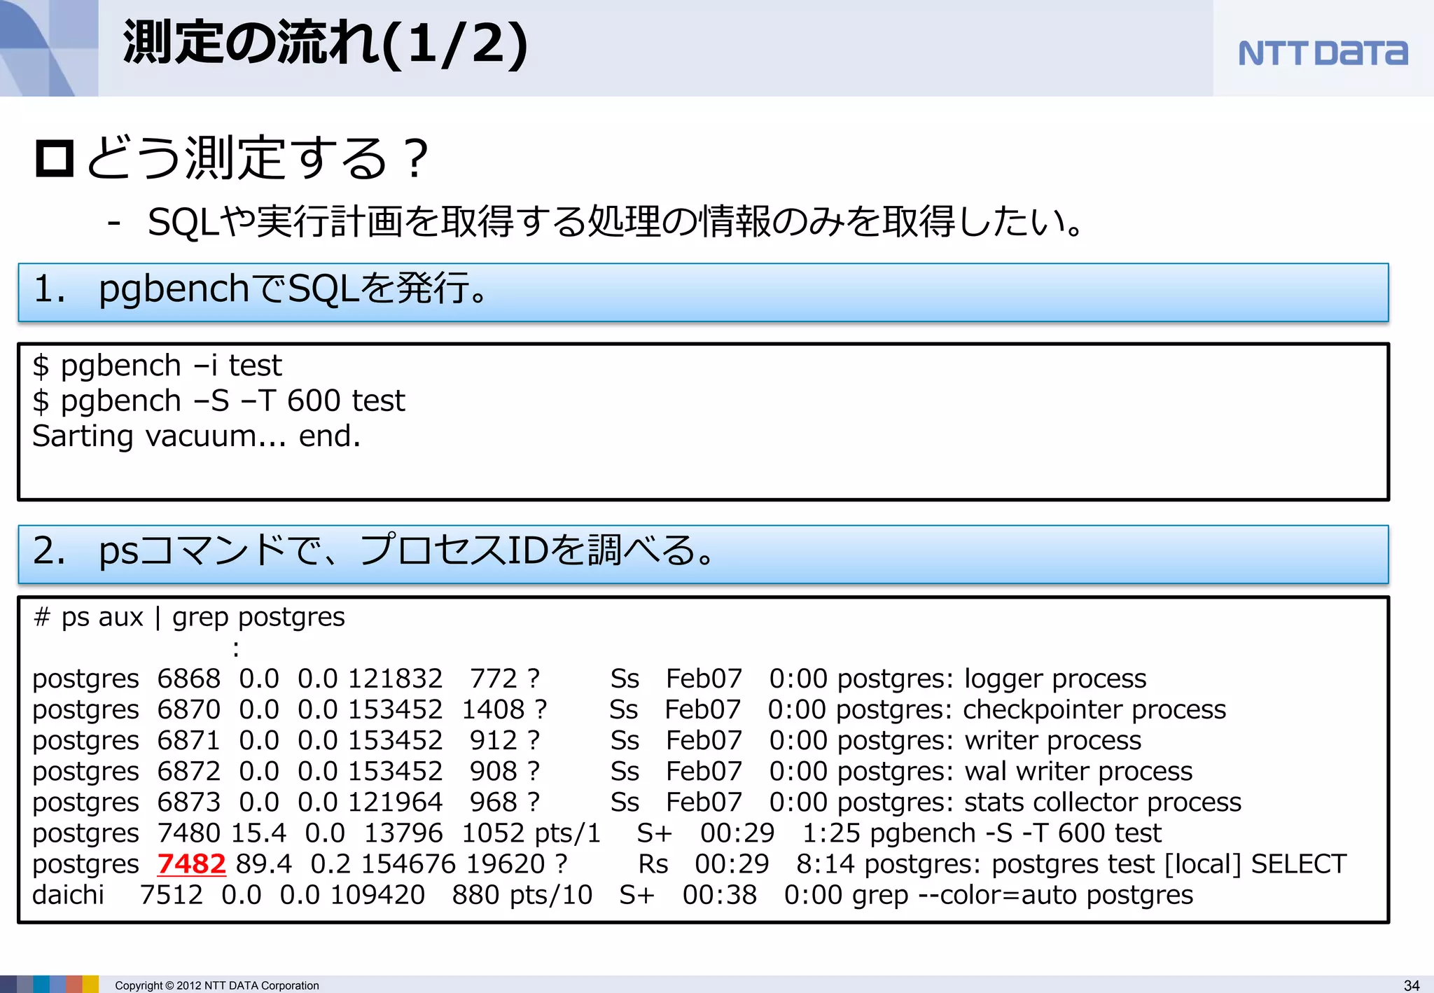Click postgres test [local] SELECT text
Viewport: 1434px width, 993px height.
point(1169,863)
